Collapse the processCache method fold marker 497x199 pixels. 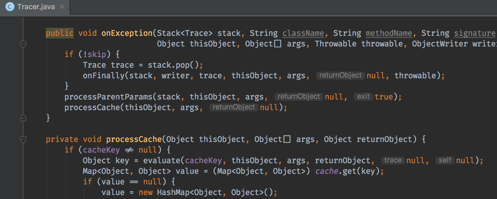tap(23, 140)
